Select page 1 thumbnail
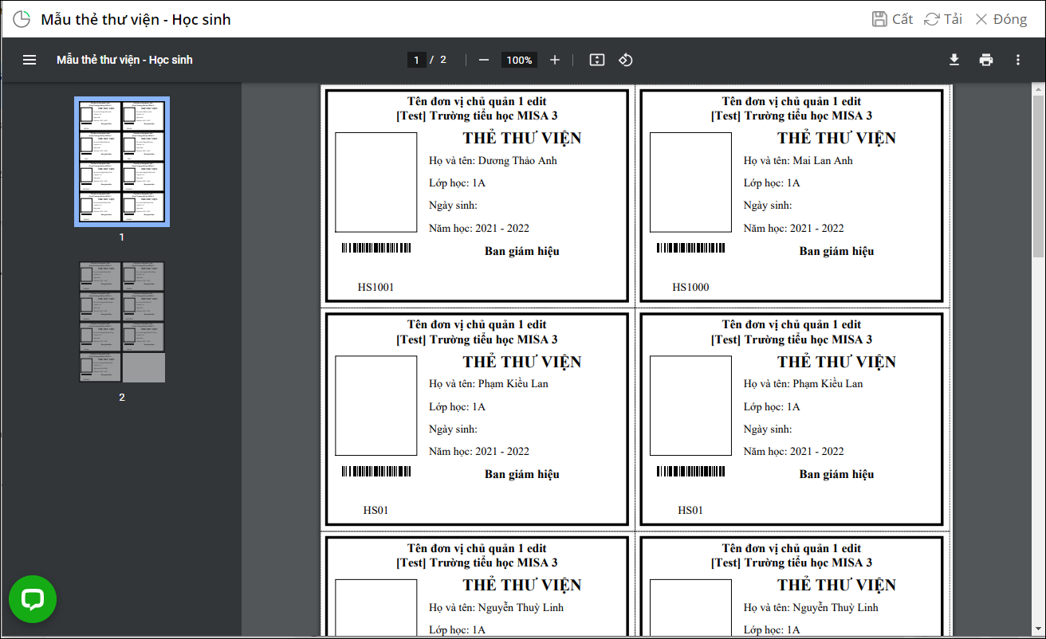 coord(122,162)
